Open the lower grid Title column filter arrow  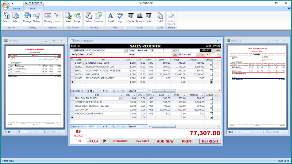pyautogui.click(x=121, y=95)
